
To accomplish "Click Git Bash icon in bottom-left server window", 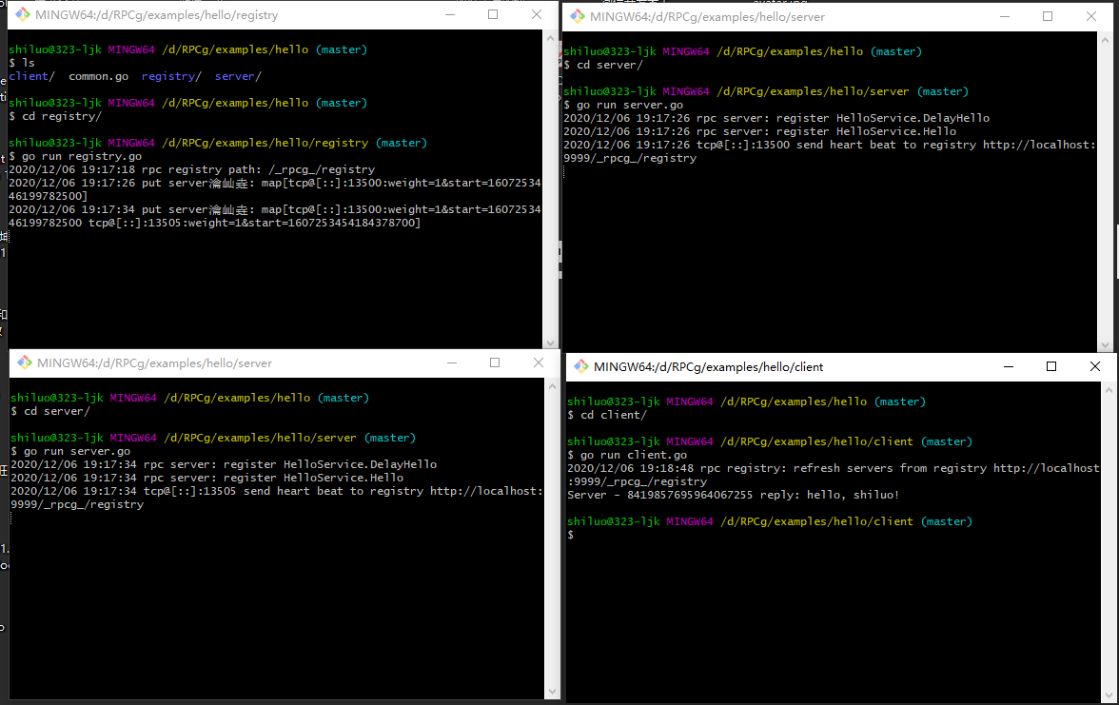I will point(25,362).
